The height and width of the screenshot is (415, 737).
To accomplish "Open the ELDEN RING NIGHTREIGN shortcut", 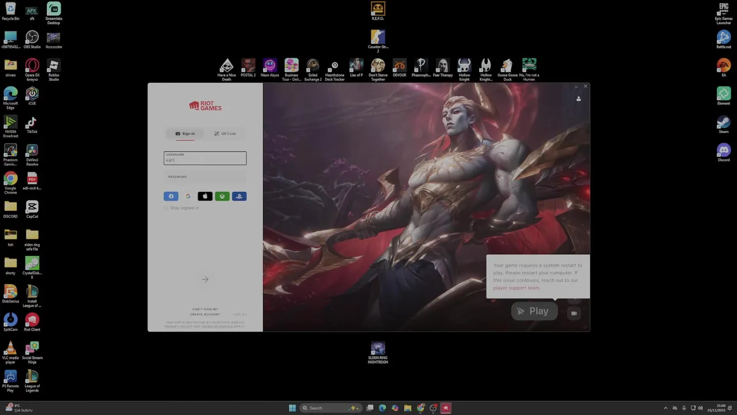I will (x=378, y=352).
